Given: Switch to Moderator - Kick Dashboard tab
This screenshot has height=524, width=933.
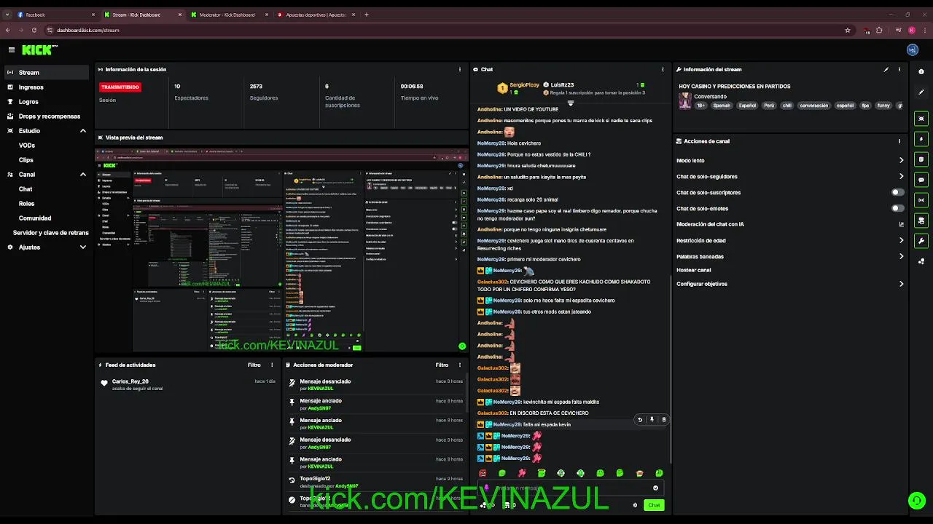Looking at the screenshot, I should pyautogui.click(x=228, y=15).
